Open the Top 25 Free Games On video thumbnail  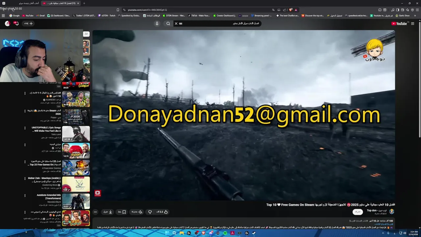(76, 167)
